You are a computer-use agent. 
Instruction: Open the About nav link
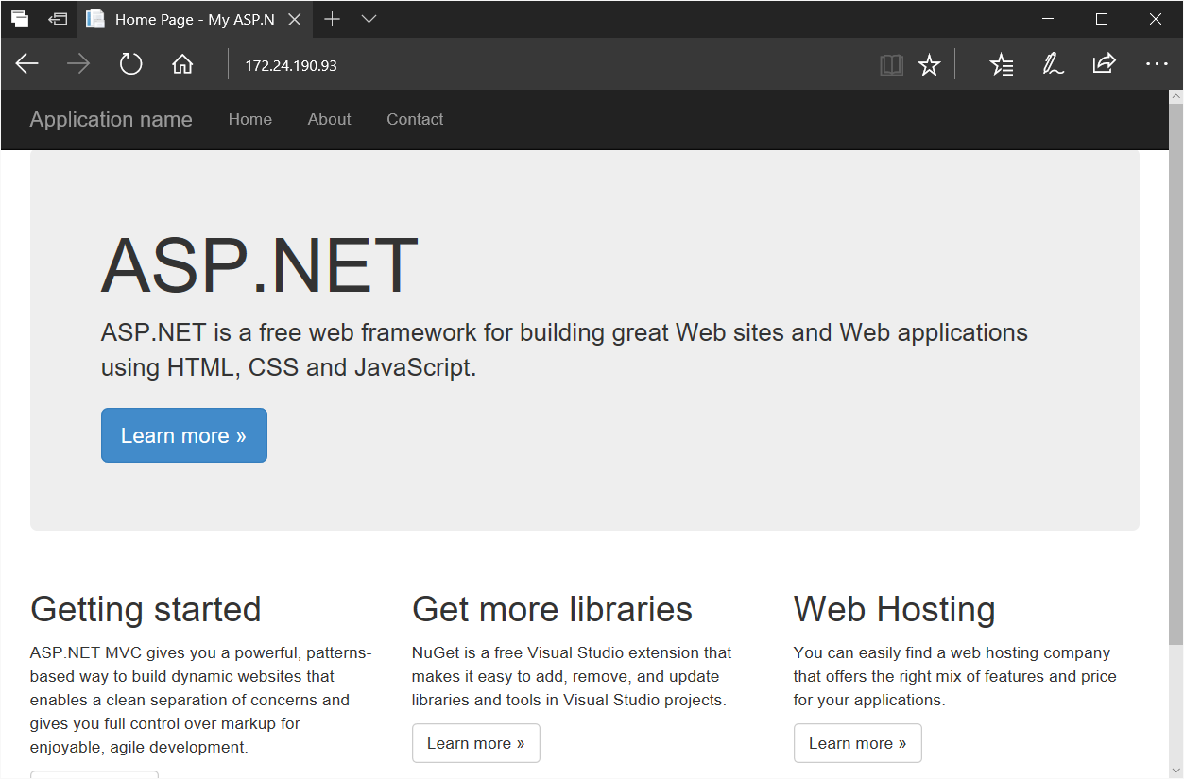(329, 120)
